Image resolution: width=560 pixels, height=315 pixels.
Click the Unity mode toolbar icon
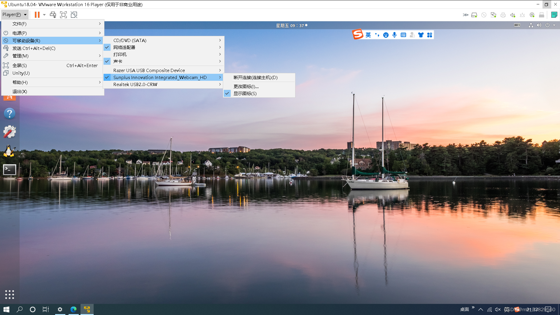click(74, 15)
